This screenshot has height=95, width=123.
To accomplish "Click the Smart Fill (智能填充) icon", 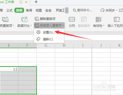I will click(84, 19).
